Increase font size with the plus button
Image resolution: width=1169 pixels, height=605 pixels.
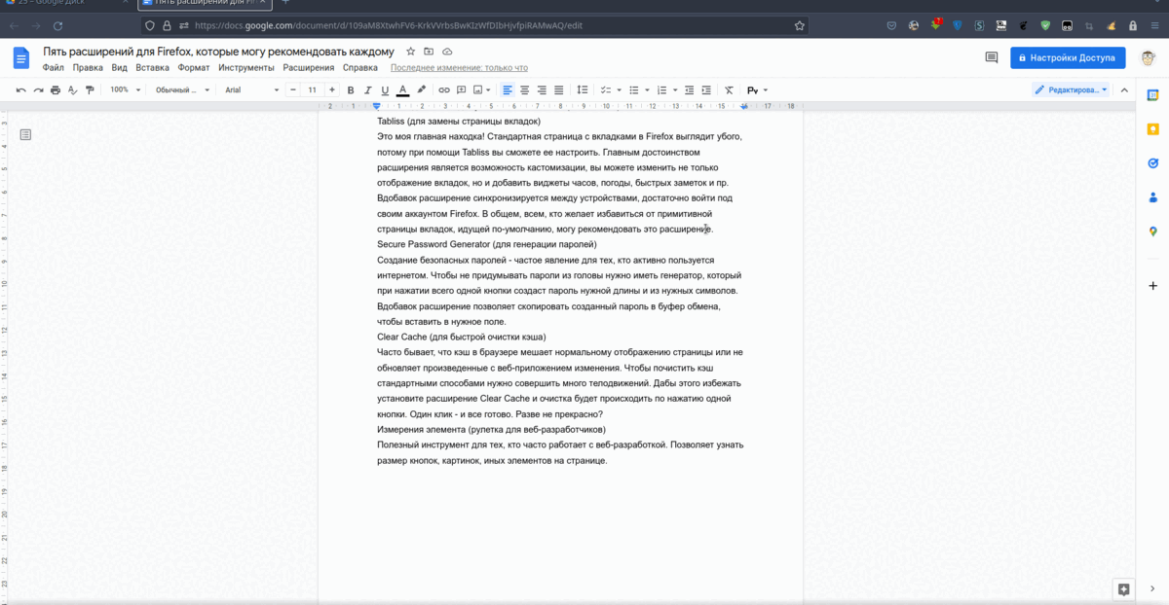pyautogui.click(x=331, y=89)
